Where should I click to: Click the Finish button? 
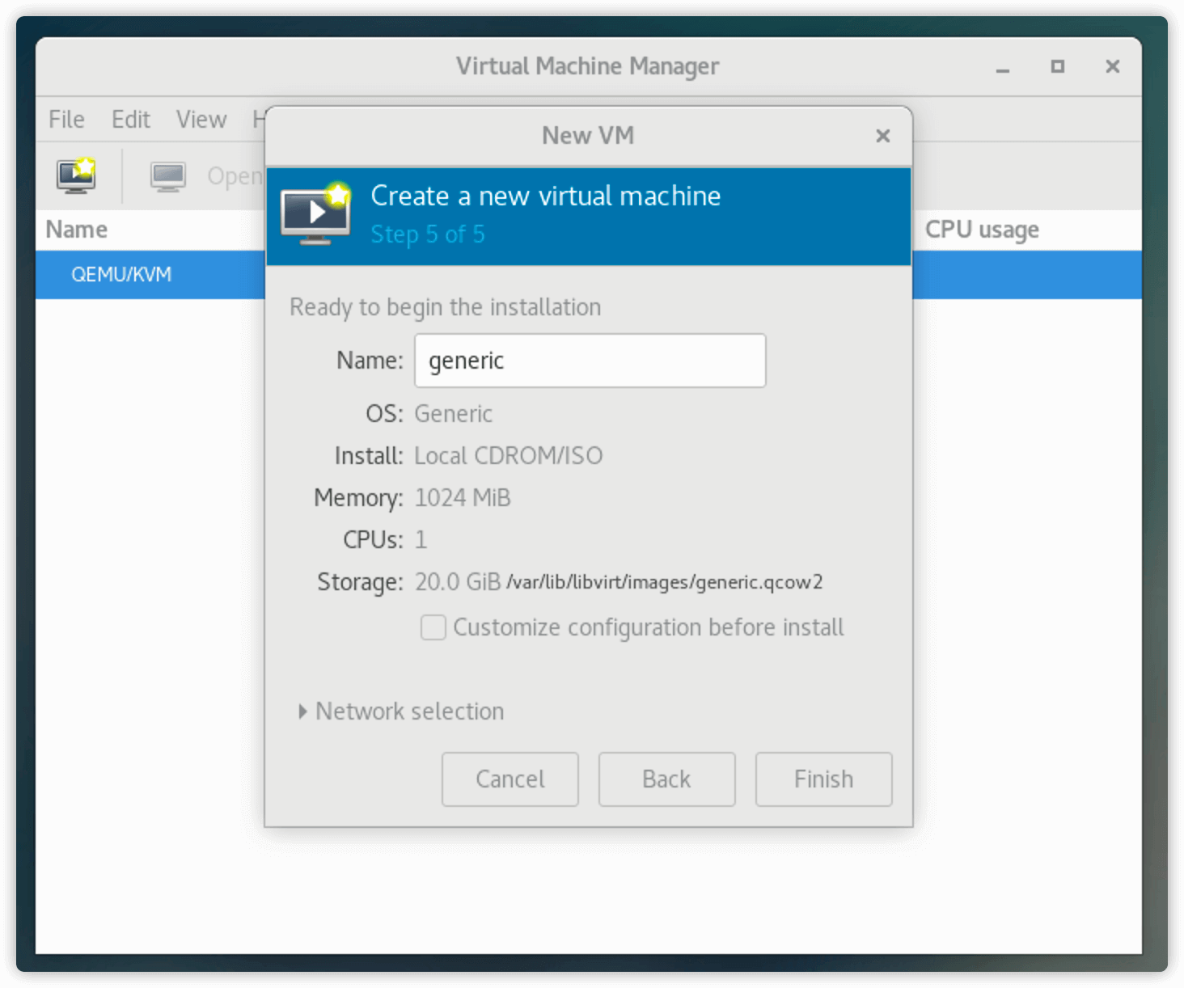(x=823, y=779)
